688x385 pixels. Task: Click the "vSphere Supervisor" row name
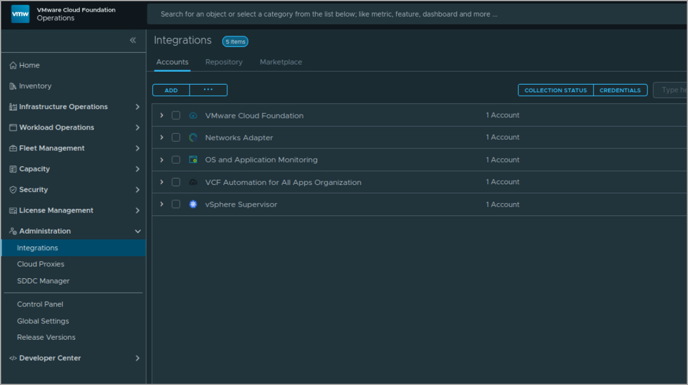point(241,204)
